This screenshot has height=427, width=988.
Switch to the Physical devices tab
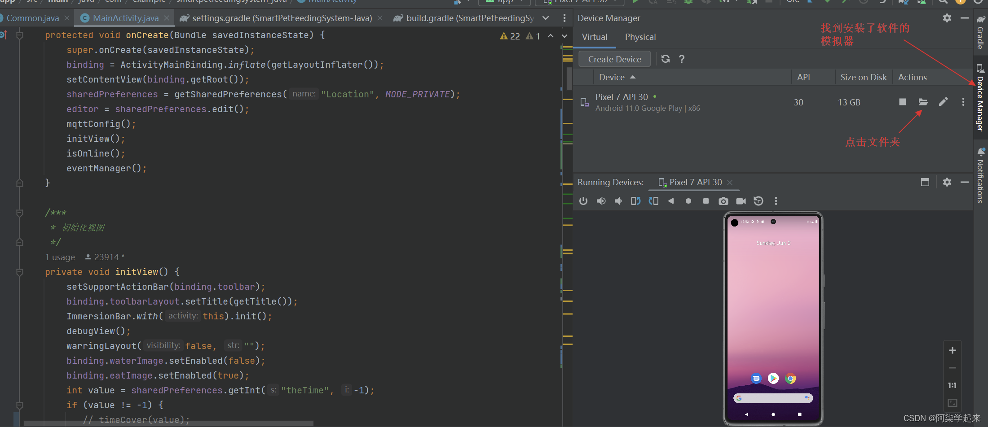640,37
